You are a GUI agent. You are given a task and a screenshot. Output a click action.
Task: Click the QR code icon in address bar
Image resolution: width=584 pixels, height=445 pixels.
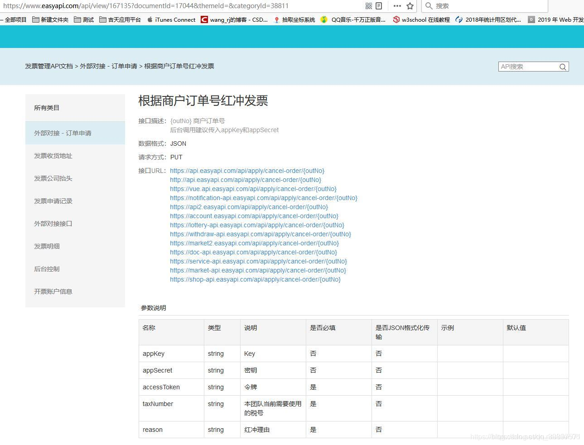pos(369,6)
